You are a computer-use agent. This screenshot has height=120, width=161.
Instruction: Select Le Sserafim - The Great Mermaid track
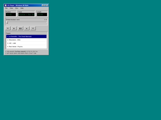[x=27, y=36]
